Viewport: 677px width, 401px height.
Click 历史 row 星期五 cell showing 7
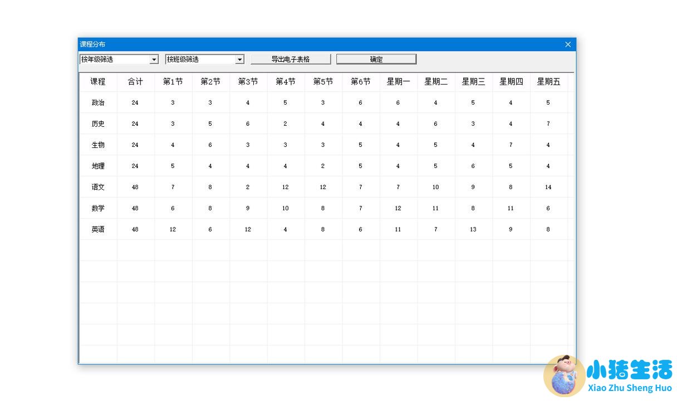click(x=548, y=124)
